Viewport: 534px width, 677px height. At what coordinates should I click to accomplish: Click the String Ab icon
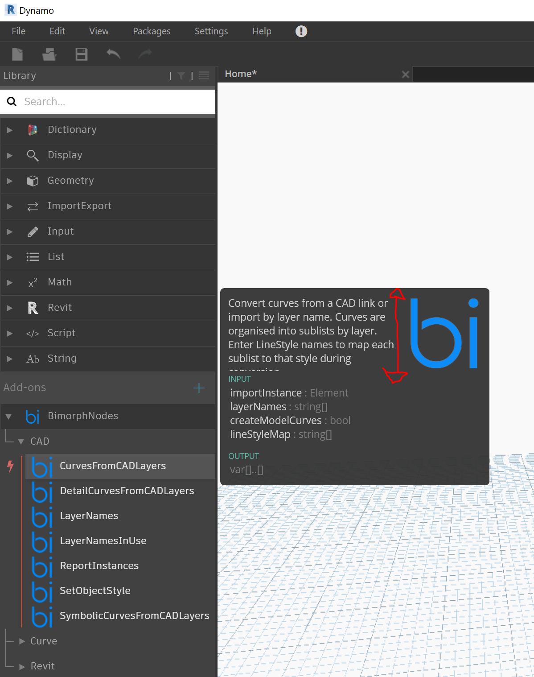pos(33,359)
